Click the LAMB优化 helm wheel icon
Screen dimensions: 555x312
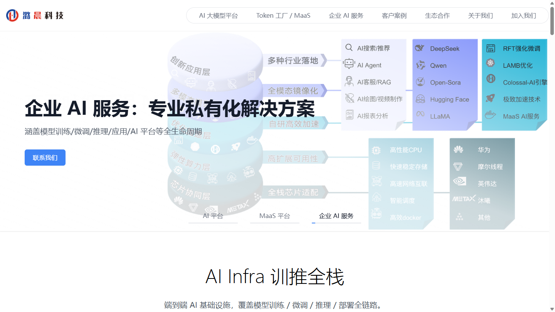[x=490, y=63]
